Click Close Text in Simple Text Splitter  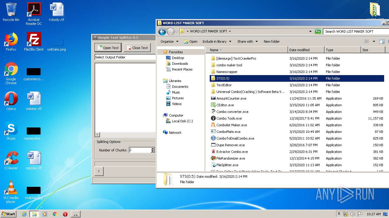point(137,48)
